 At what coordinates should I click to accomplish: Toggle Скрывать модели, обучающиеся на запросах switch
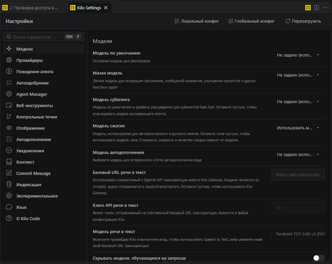pos(319,258)
